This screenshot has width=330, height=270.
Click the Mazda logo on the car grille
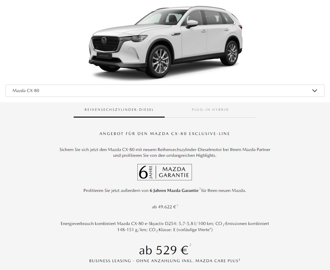[104, 41]
